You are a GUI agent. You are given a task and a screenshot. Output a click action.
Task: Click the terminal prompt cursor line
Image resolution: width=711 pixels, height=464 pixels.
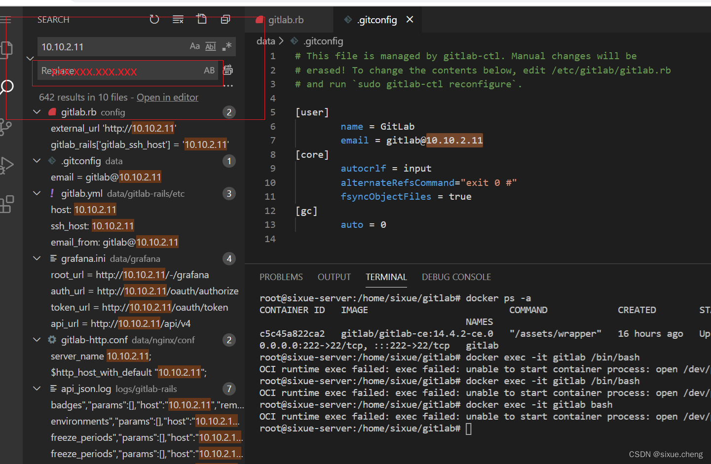click(366, 428)
